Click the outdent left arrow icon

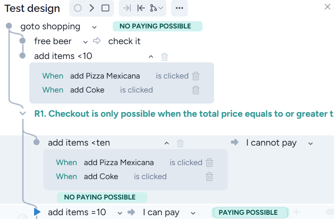pyautogui.click(x=141, y=8)
